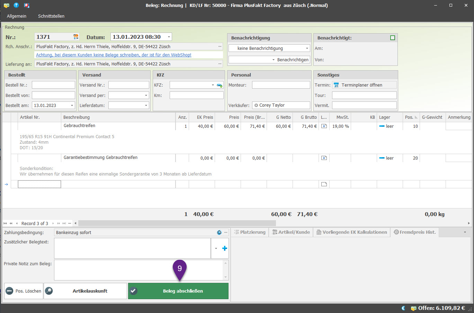Expand the dropdown arrow left of Benachrichtigen

click(274, 60)
